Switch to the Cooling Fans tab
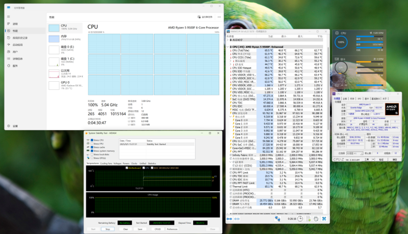 (x=106, y=163)
